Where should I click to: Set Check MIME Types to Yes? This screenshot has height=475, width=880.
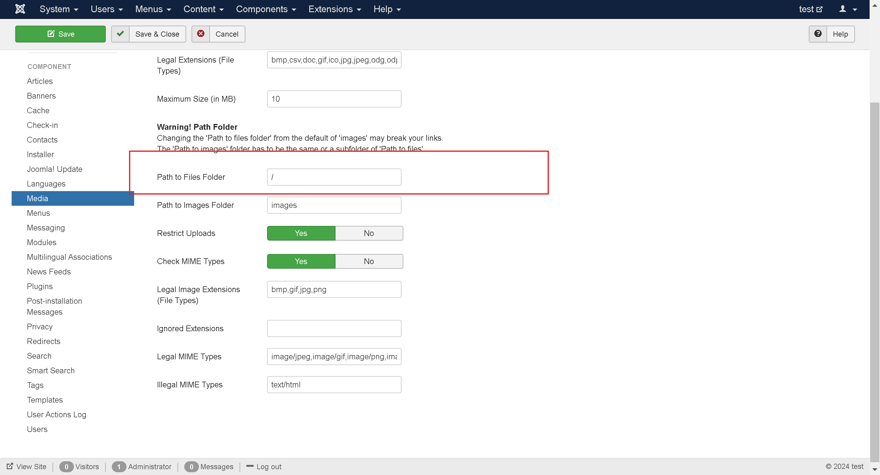[301, 261]
